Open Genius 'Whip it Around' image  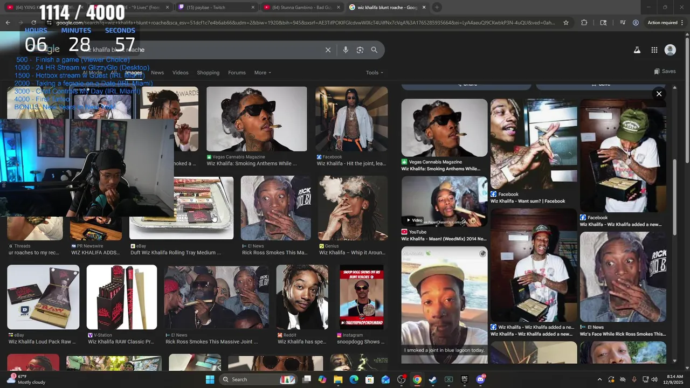point(353,208)
